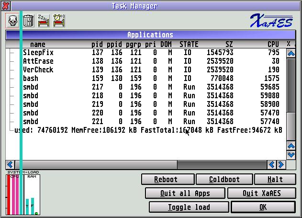Screen dimensions: 302x218
Task: Click the Zzz sleep process icon
Action: (x=44, y=20)
